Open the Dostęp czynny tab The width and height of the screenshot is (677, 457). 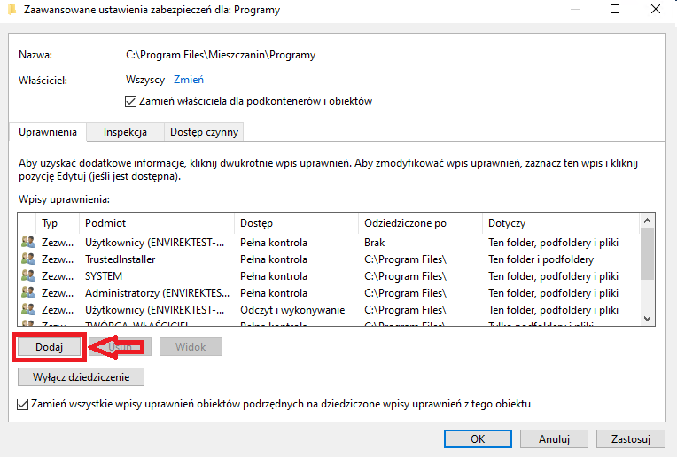pyautogui.click(x=204, y=132)
